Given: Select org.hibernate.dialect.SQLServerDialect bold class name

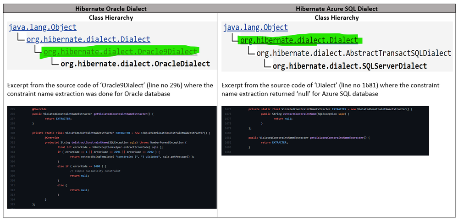Looking at the screenshot, I should (x=350, y=66).
